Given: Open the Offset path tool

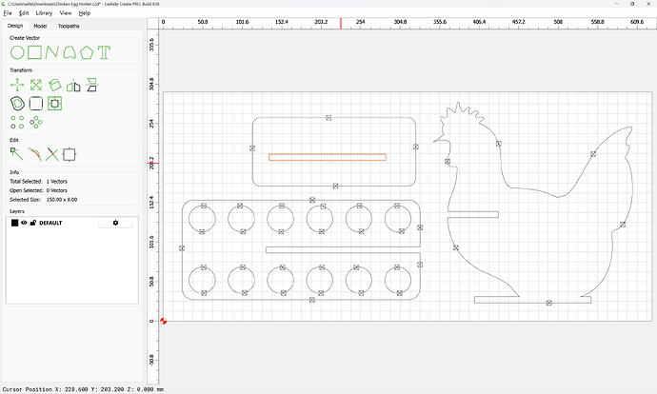Looking at the screenshot, I should 17,103.
